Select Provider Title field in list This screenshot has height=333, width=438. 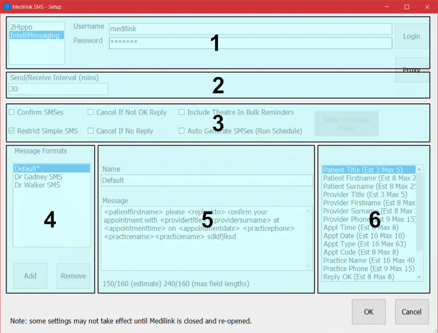[369, 194]
